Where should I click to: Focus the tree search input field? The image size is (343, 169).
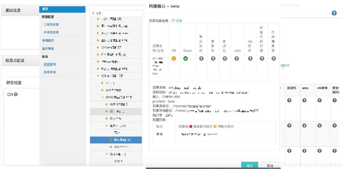coord(116,13)
